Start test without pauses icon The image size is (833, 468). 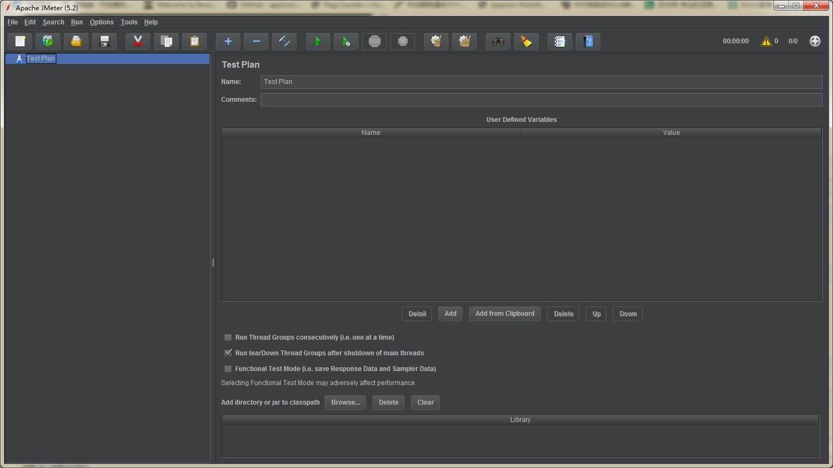pos(347,41)
